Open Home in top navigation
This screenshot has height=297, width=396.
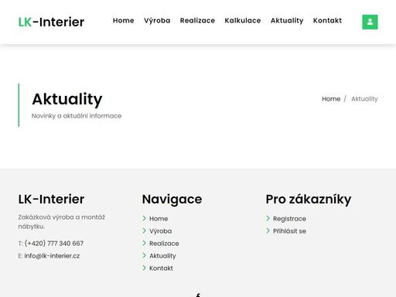tap(124, 20)
